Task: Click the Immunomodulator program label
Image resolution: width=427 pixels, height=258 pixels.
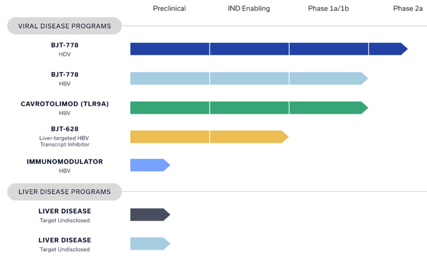Action: point(65,162)
